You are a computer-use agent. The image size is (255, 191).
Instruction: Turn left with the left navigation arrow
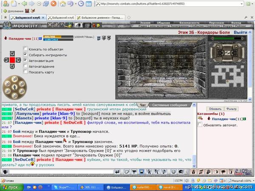(x=6, y=60)
